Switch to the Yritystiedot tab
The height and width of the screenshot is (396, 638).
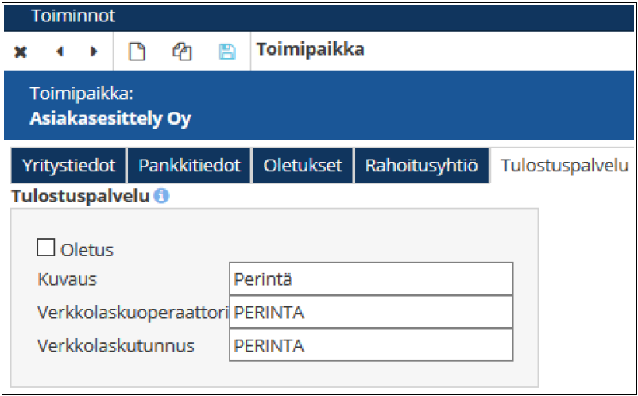click(x=69, y=166)
